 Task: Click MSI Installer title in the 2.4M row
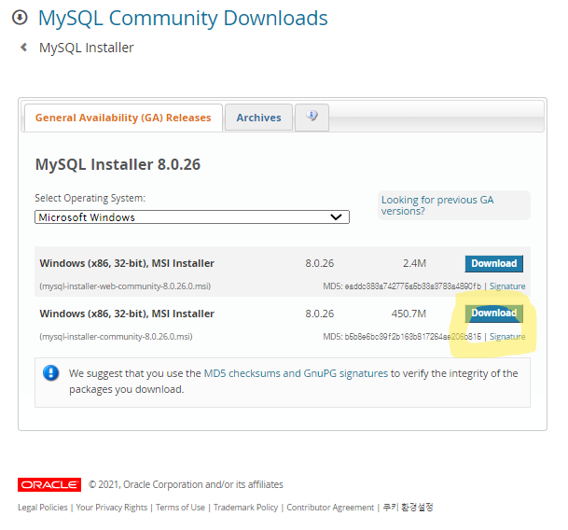(x=127, y=263)
